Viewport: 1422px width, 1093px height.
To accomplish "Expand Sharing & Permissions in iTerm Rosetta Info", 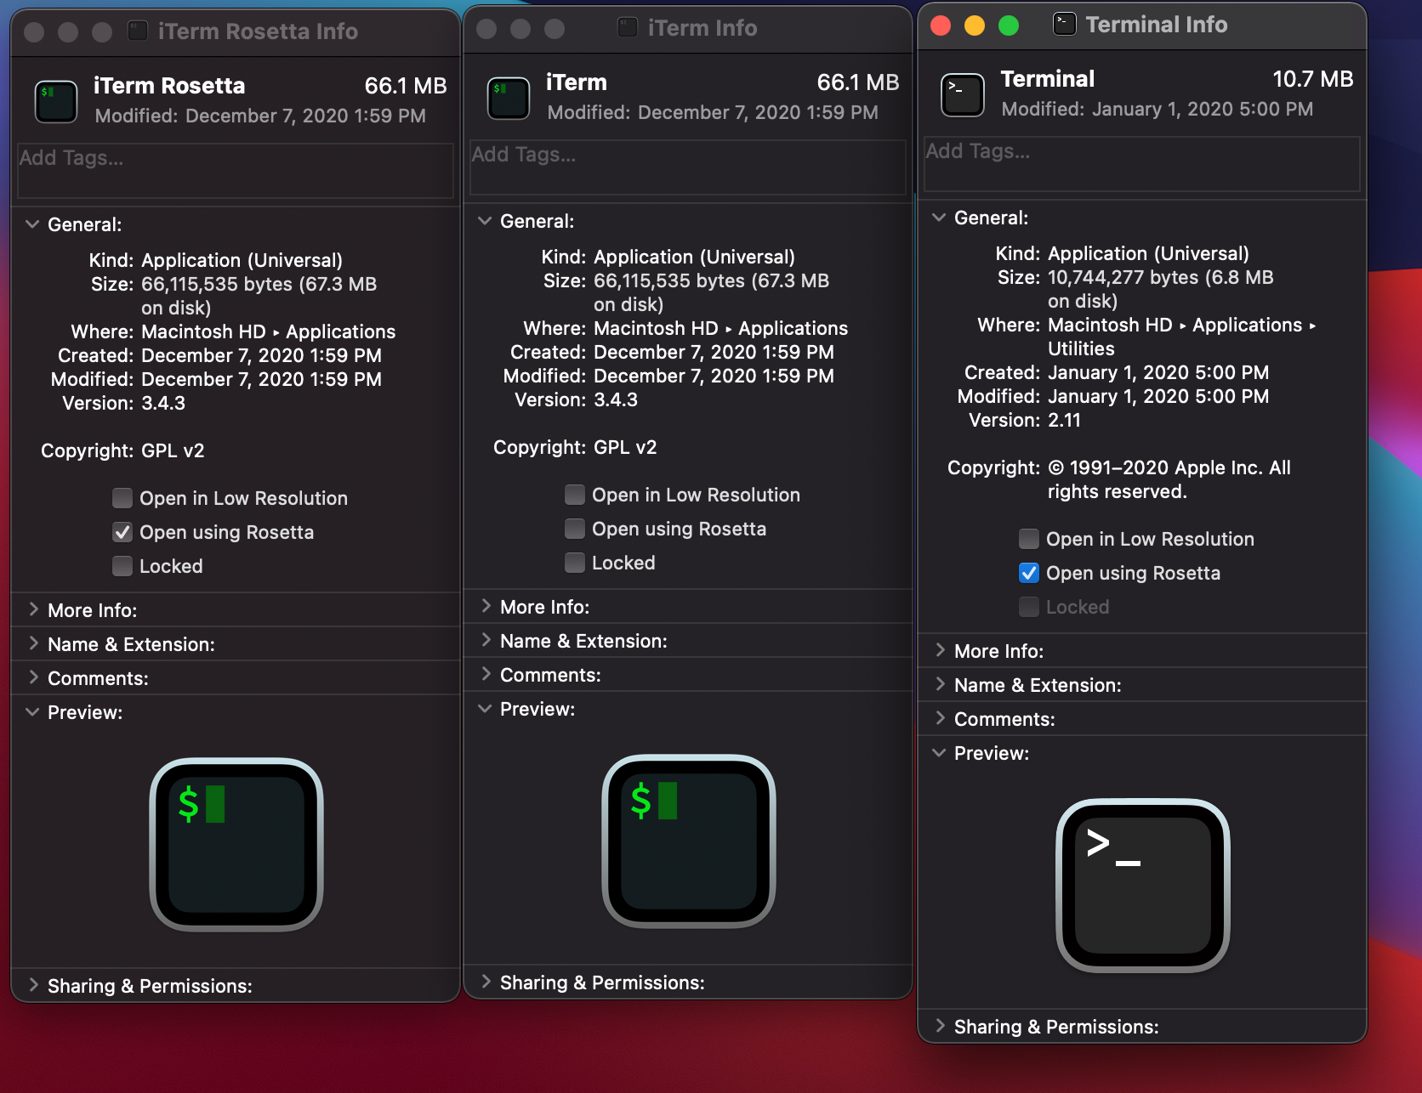I will [33, 985].
